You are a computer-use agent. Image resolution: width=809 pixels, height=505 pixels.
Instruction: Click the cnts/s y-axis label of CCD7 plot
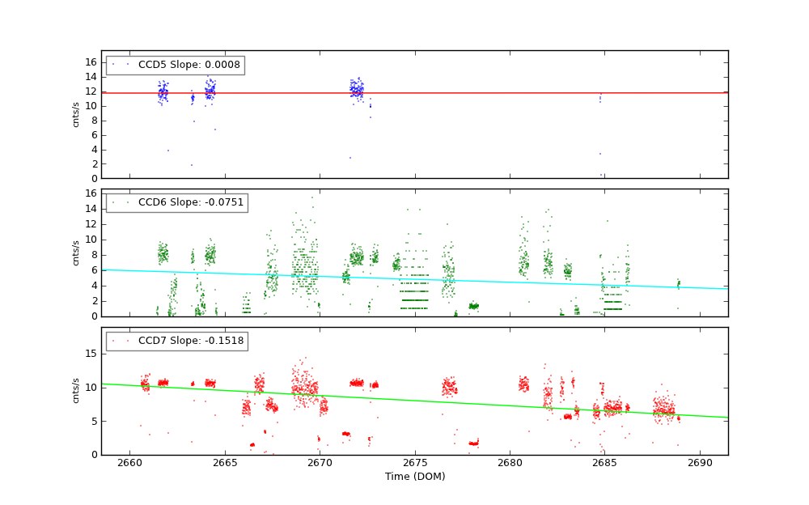[75, 391]
